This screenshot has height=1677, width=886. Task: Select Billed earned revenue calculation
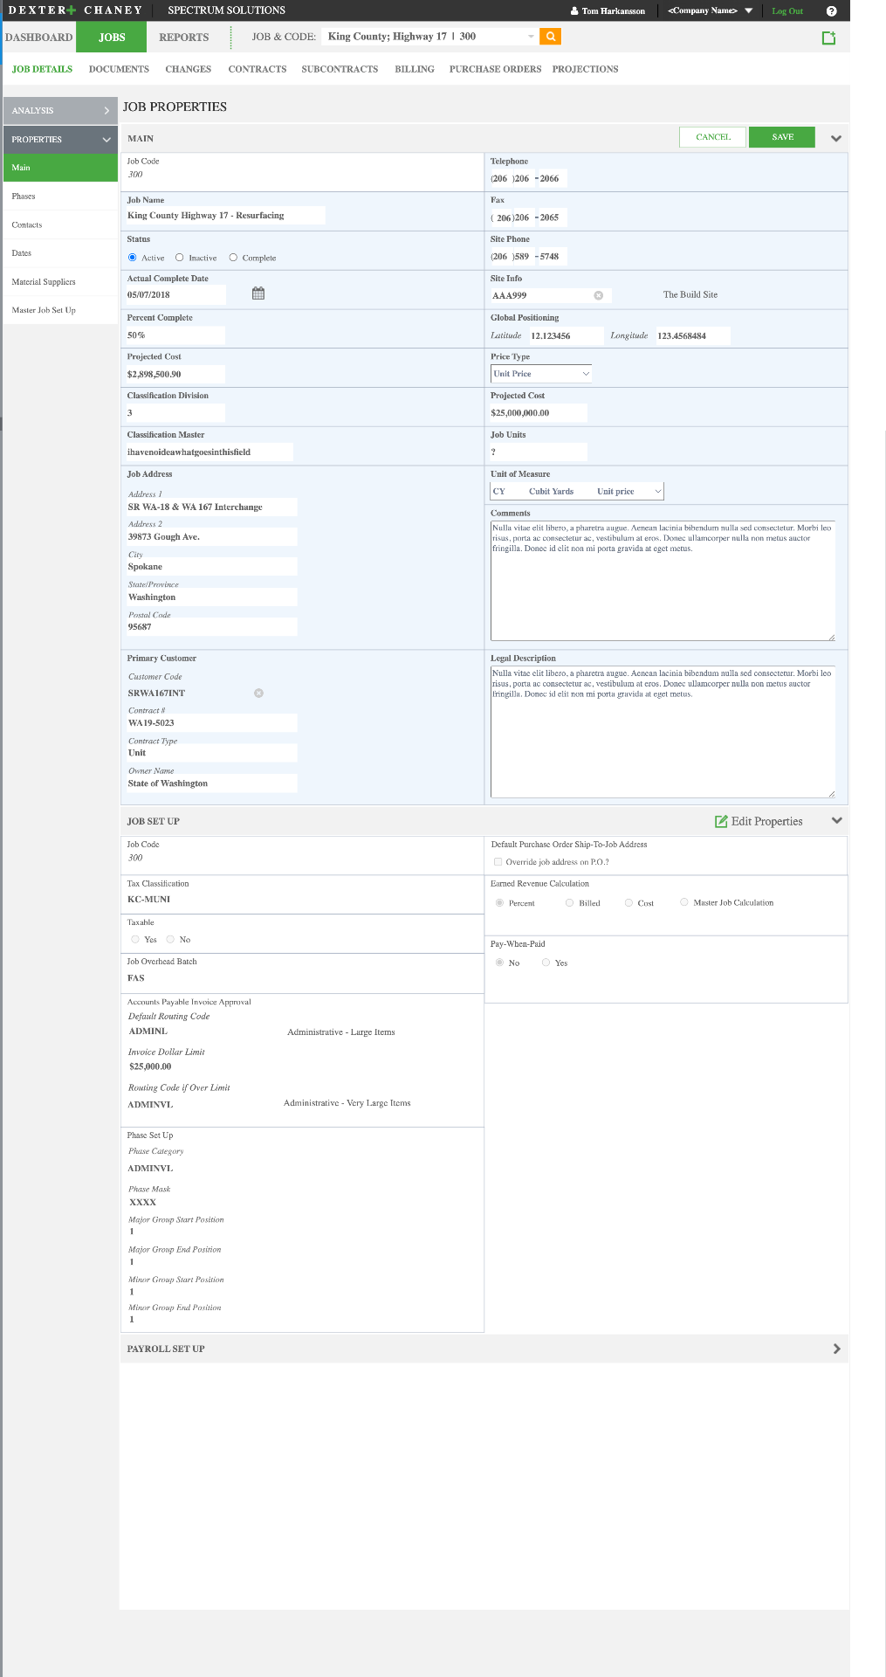point(570,902)
